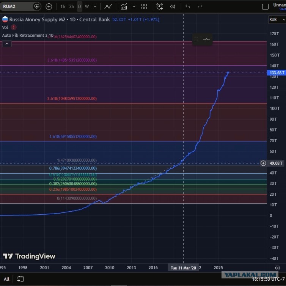Screen dimensions: 286x286
Task: Select the D daily timeframe
Action: tap(80, 6)
